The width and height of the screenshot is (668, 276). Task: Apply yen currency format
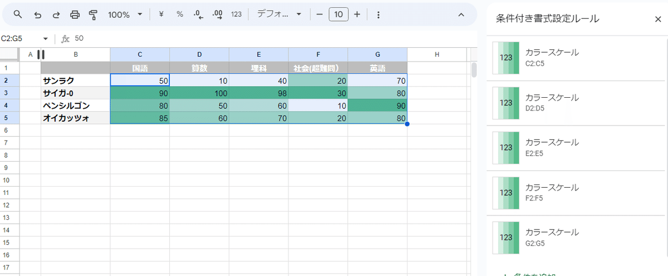161,14
